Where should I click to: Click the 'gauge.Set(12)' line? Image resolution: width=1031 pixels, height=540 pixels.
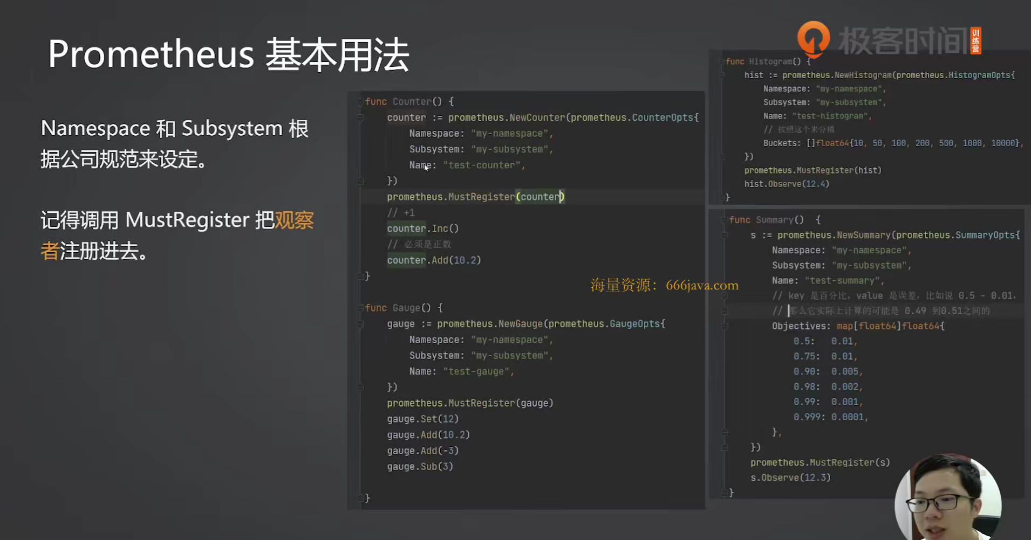(x=422, y=419)
